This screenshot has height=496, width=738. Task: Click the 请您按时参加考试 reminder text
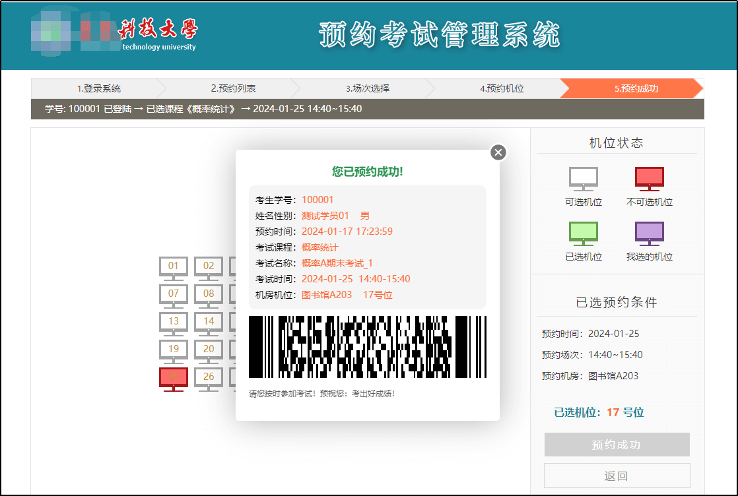(321, 394)
